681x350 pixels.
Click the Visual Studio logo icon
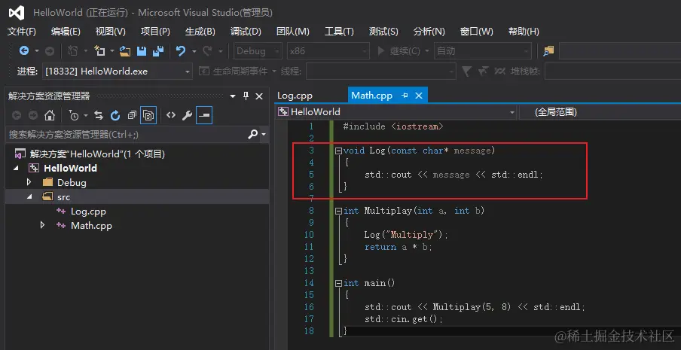pos(17,13)
